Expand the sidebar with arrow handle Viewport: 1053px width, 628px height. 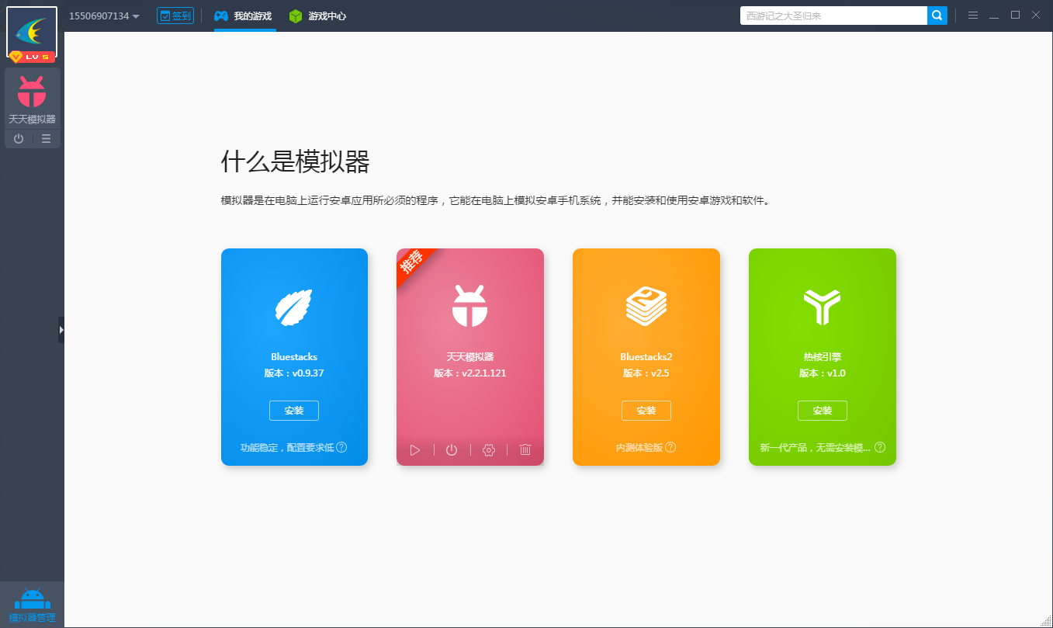click(61, 330)
